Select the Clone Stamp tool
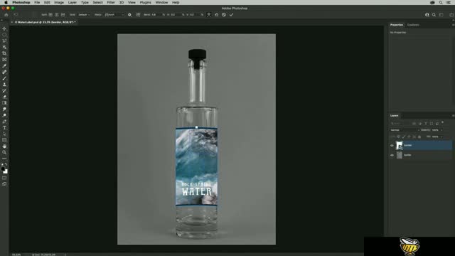This screenshot has height=256, width=455. [x=4, y=85]
